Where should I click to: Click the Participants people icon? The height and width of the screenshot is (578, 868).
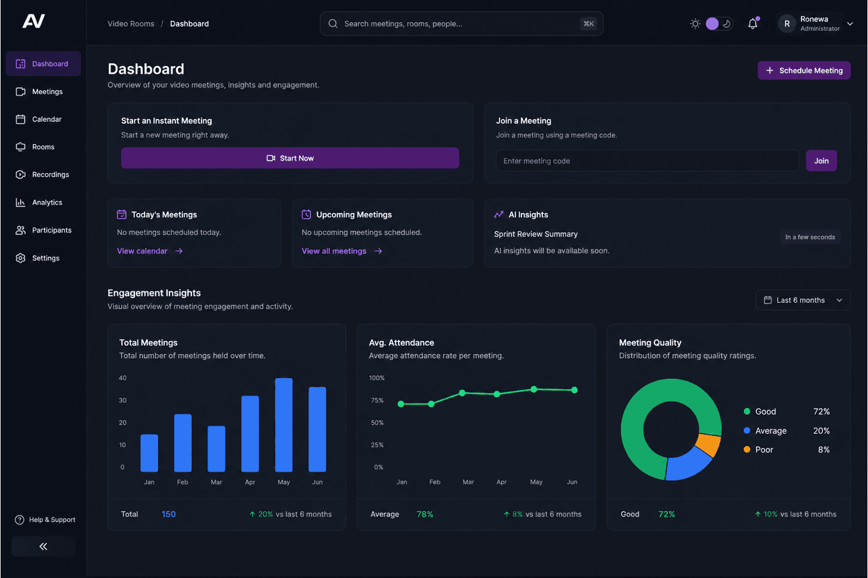tap(20, 230)
